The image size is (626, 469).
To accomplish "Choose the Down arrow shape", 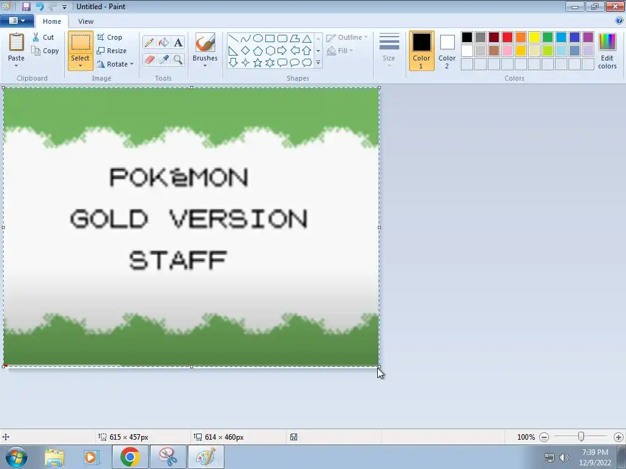I will tap(233, 63).
